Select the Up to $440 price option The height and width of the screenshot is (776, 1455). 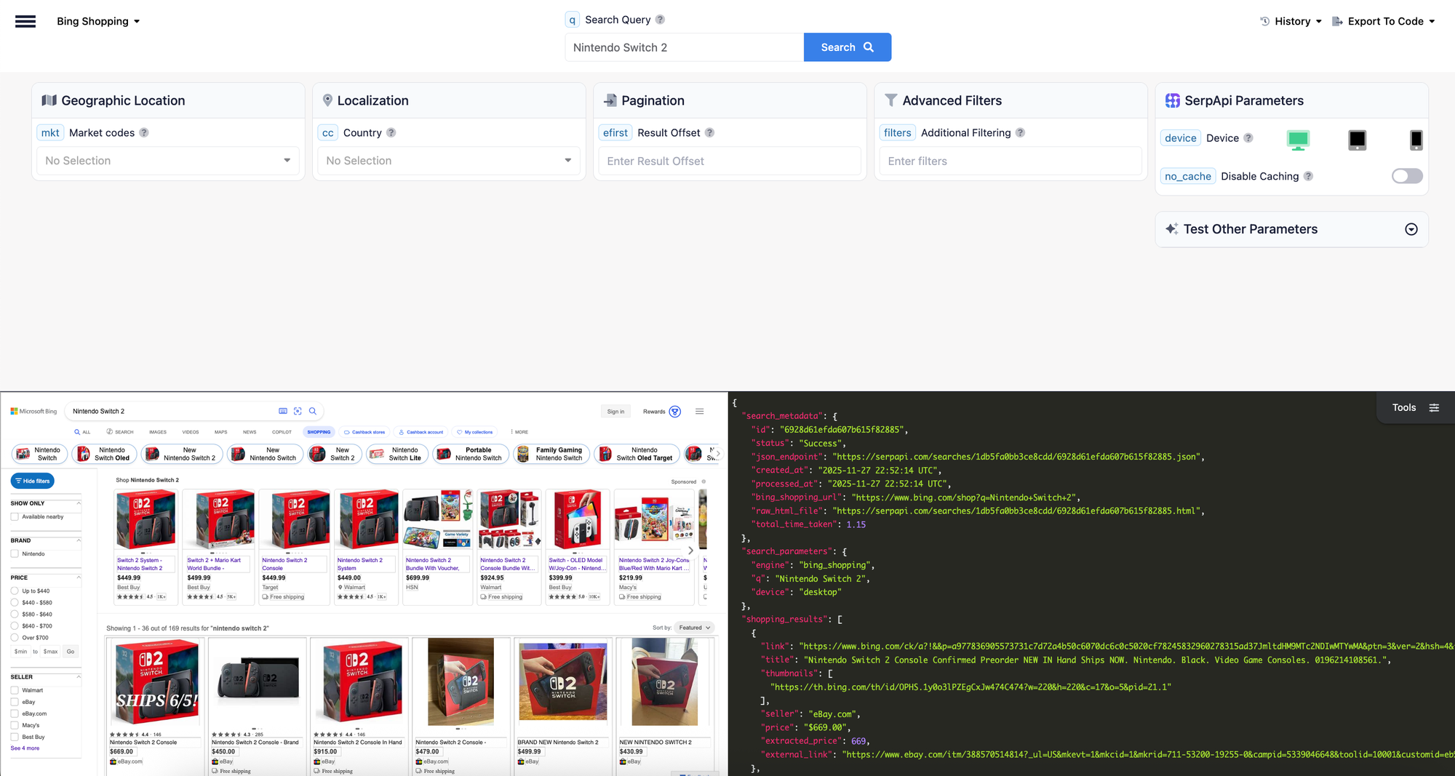[x=15, y=591]
